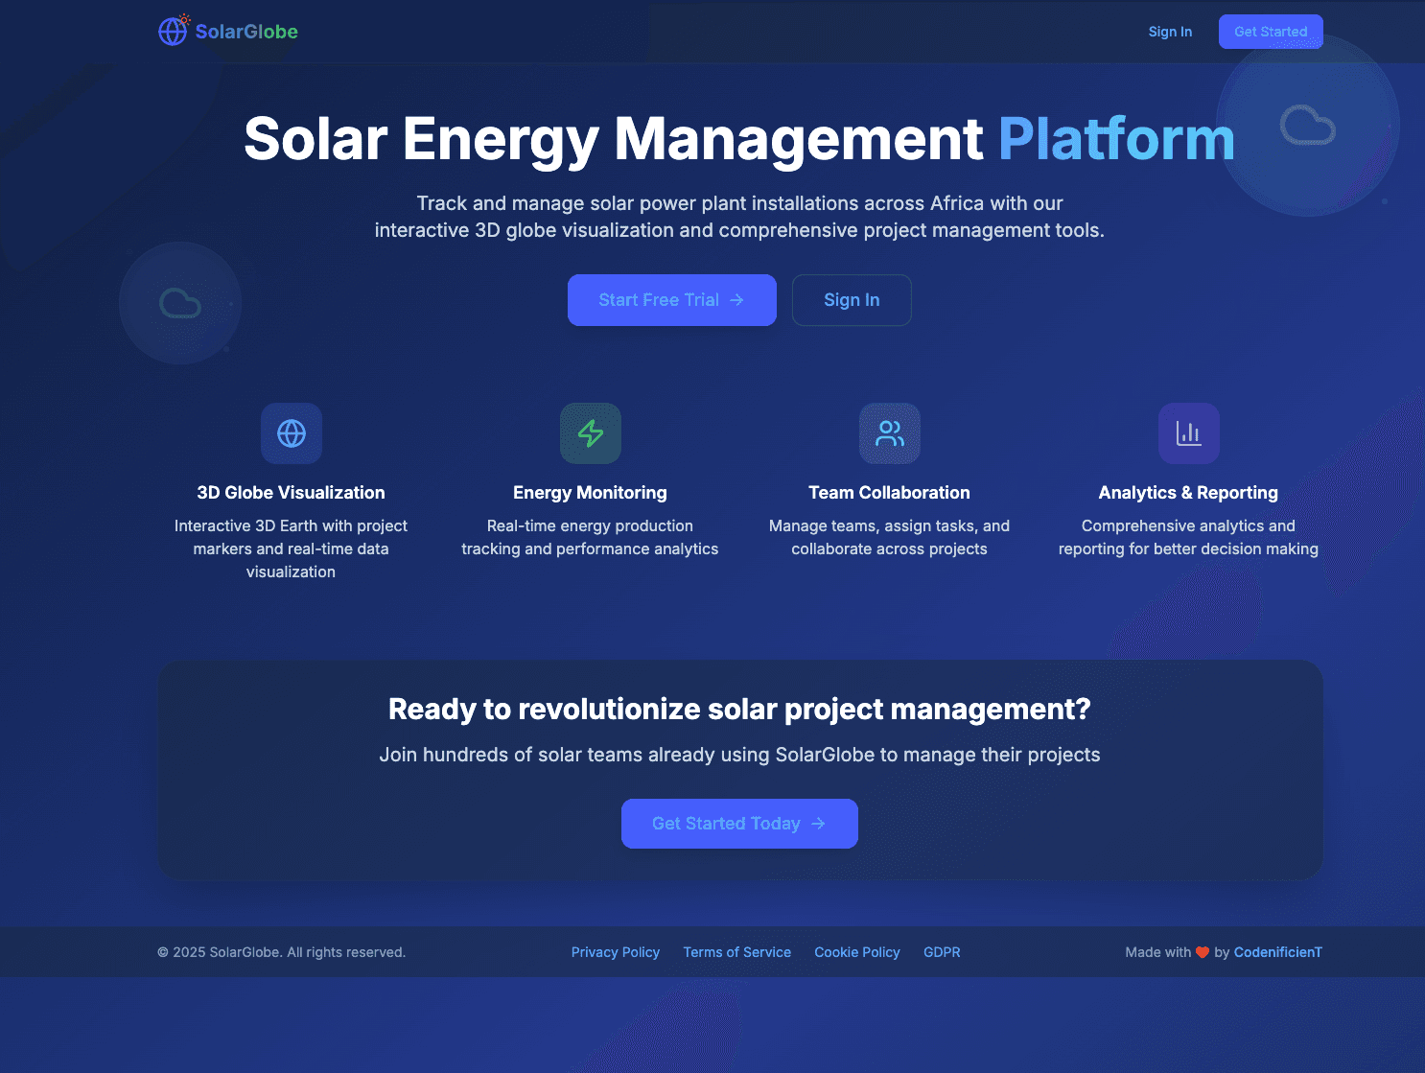Click the Team Collaboration users icon
The width and height of the screenshot is (1425, 1073).
point(890,433)
